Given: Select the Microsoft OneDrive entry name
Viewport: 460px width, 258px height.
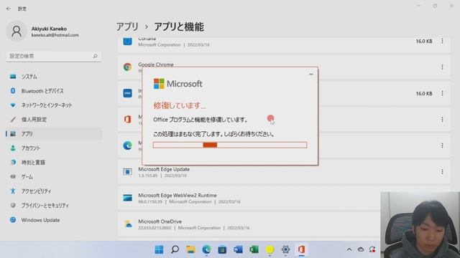Looking at the screenshot, I should tap(160, 221).
